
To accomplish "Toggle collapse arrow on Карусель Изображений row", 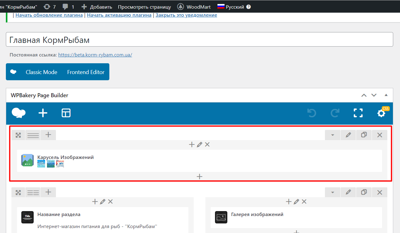I will pyautogui.click(x=333, y=135).
